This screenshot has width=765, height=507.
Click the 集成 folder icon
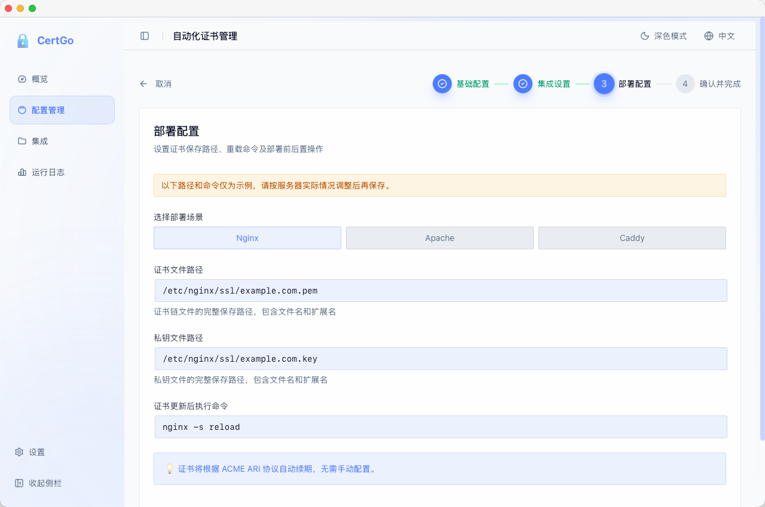click(22, 141)
